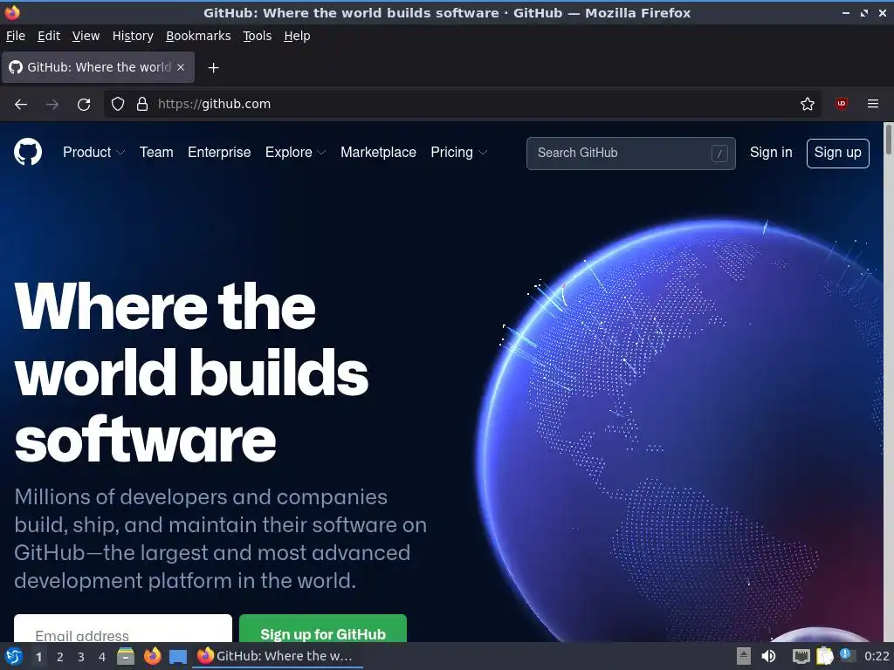Image resolution: width=894 pixels, height=670 pixels.
Task: Expand the Explore dropdown
Action: [295, 153]
